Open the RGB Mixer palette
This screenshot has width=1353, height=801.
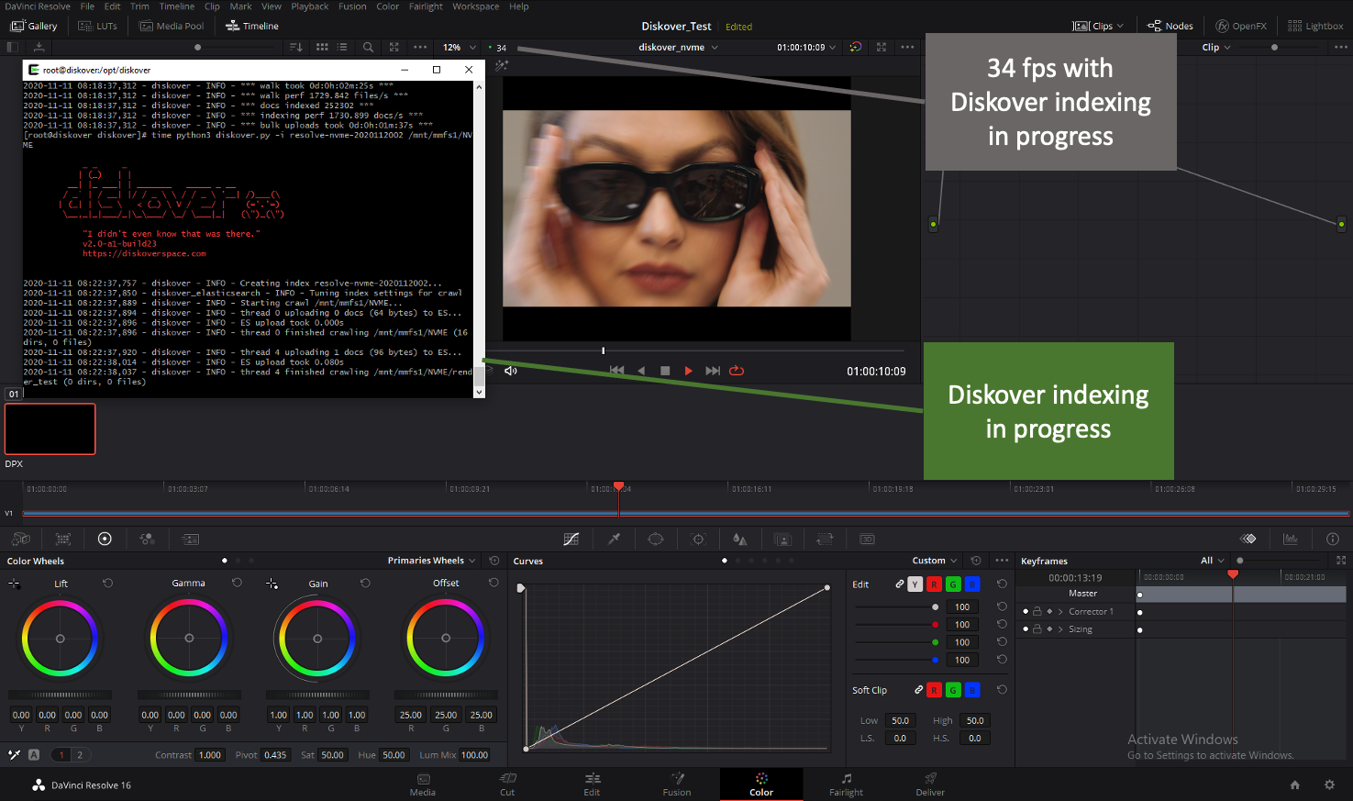147,540
